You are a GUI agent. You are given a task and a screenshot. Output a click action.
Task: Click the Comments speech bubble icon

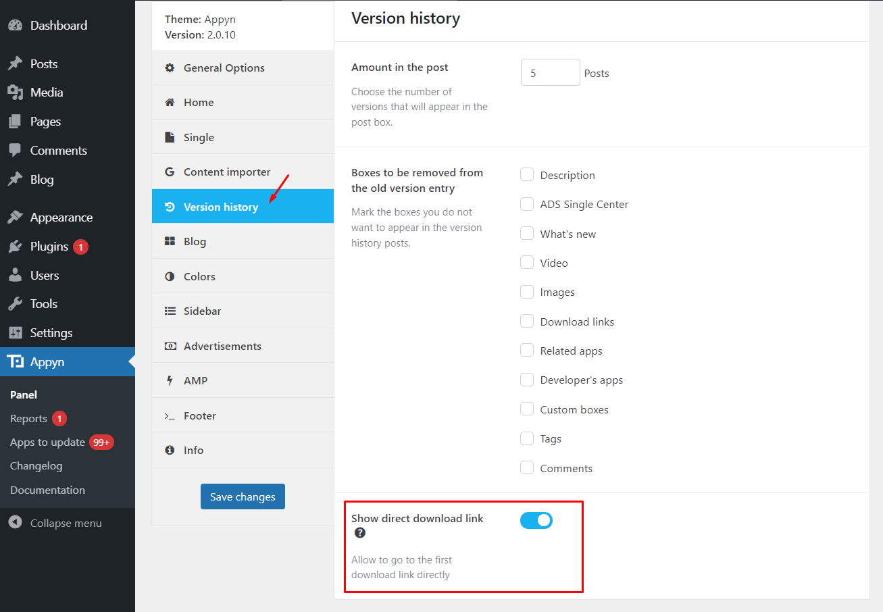click(16, 151)
